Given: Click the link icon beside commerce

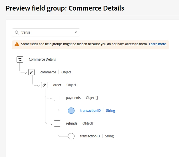Looking at the screenshot, I should pos(32,72).
